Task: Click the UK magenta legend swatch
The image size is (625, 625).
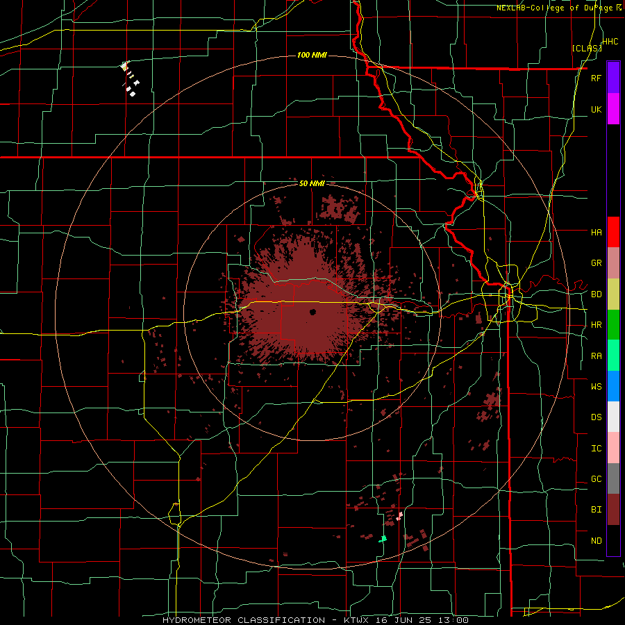Action: [613, 109]
